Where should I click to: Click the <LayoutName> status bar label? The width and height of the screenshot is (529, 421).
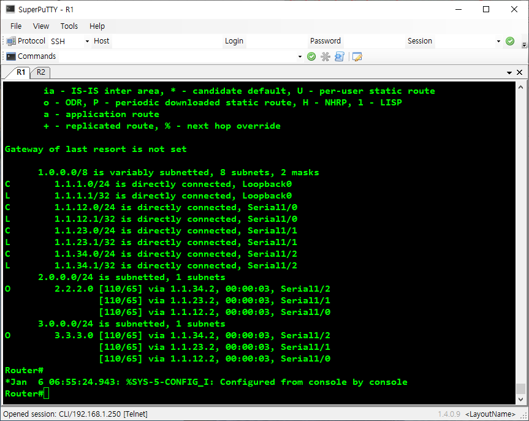point(490,414)
